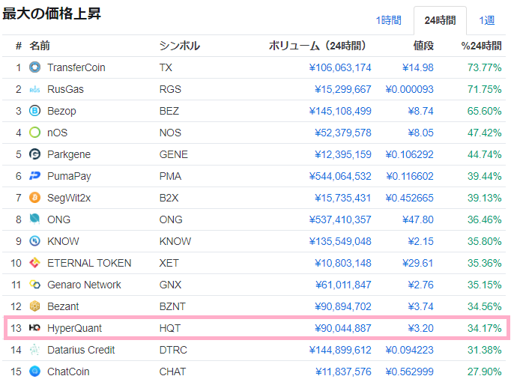Viewport: 511px width, 382px height.
Task: Switch to the 1週 tab
Action: (486, 20)
